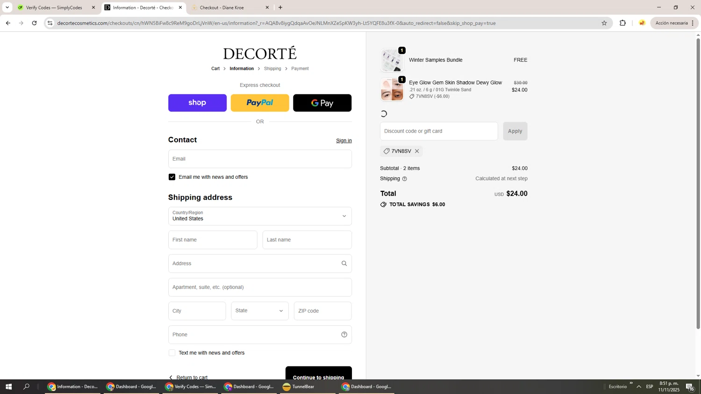Click the Phone number field
This screenshot has width=701, height=394.
point(260,335)
